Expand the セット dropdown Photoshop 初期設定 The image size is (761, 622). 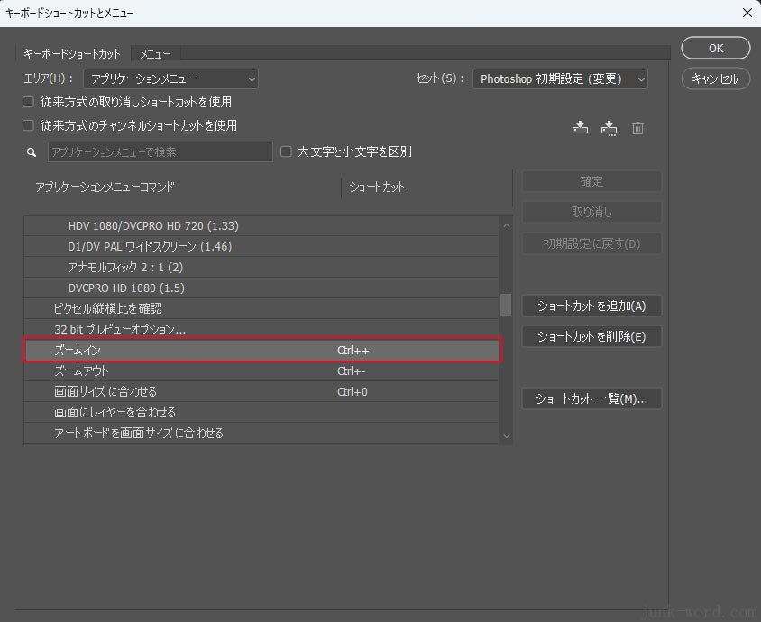[560, 79]
